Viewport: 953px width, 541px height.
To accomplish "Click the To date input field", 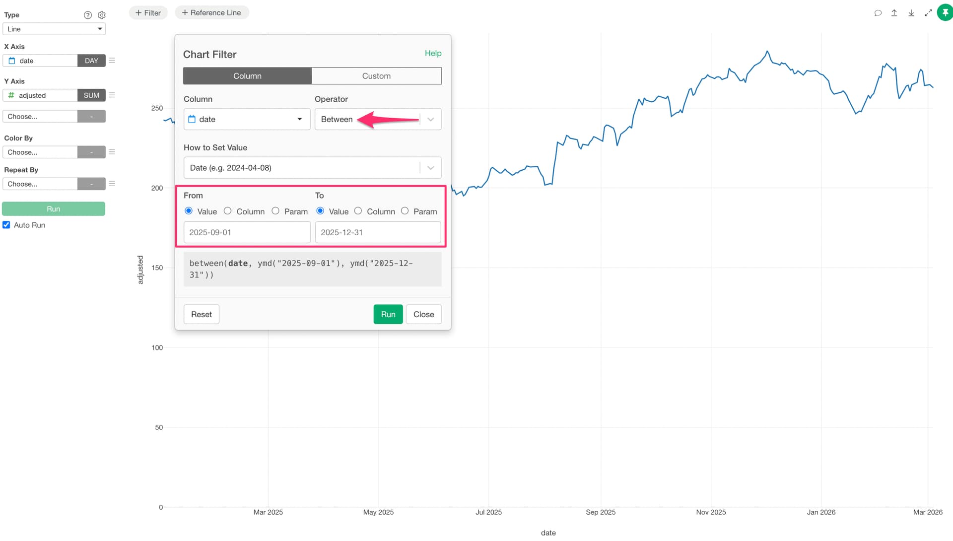I will tap(378, 232).
